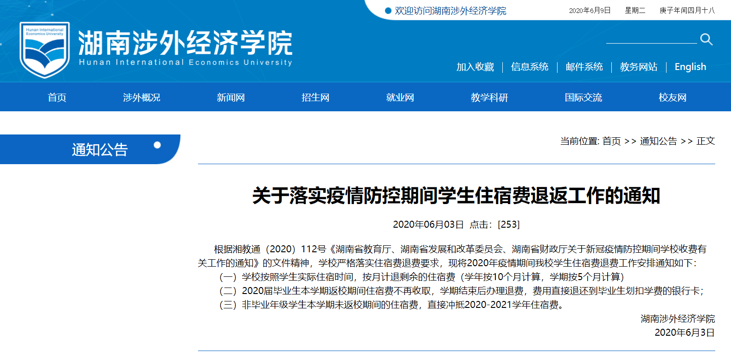The height and width of the screenshot is (358, 731).
Task: Click the date 2020年06月03日 under title
Action: pyautogui.click(x=428, y=224)
